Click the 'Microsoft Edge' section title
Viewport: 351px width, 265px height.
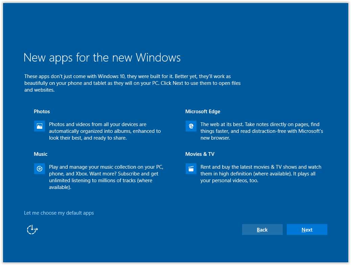click(203, 112)
